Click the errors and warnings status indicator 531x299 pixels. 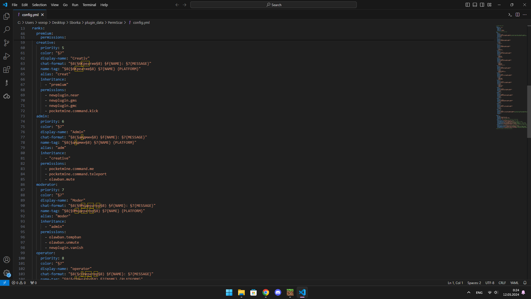19,283
